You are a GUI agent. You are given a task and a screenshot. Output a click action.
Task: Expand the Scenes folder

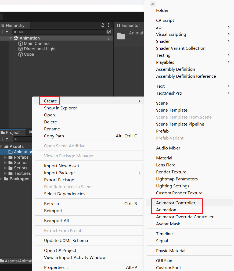tap(5, 163)
